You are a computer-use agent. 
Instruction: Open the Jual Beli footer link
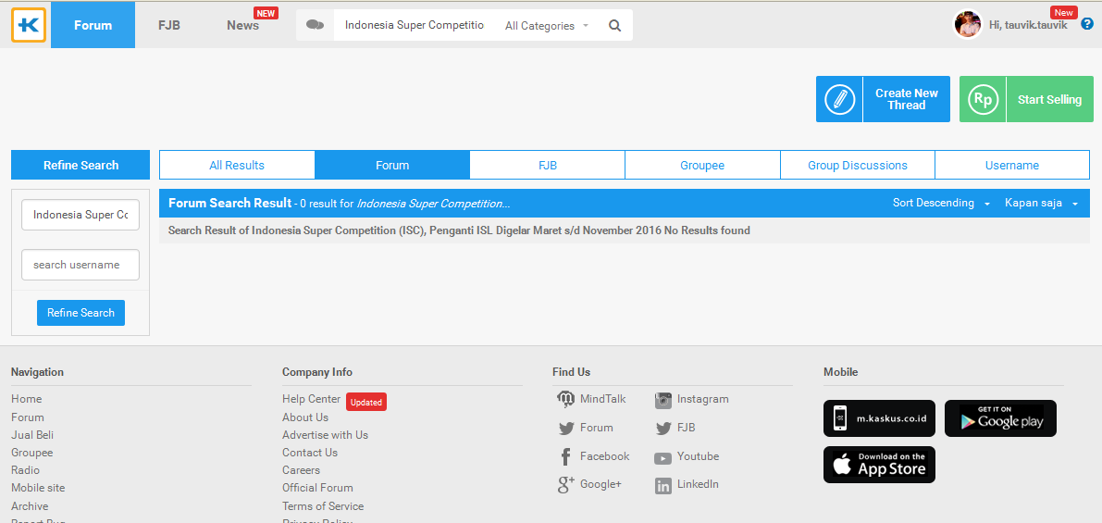32,435
